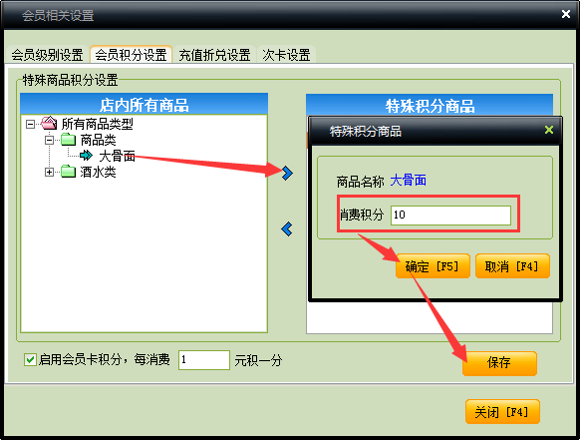Click the orange 保存 button

coord(499,363)
